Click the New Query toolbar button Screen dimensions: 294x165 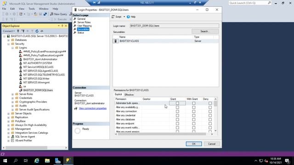click(58, 14)
